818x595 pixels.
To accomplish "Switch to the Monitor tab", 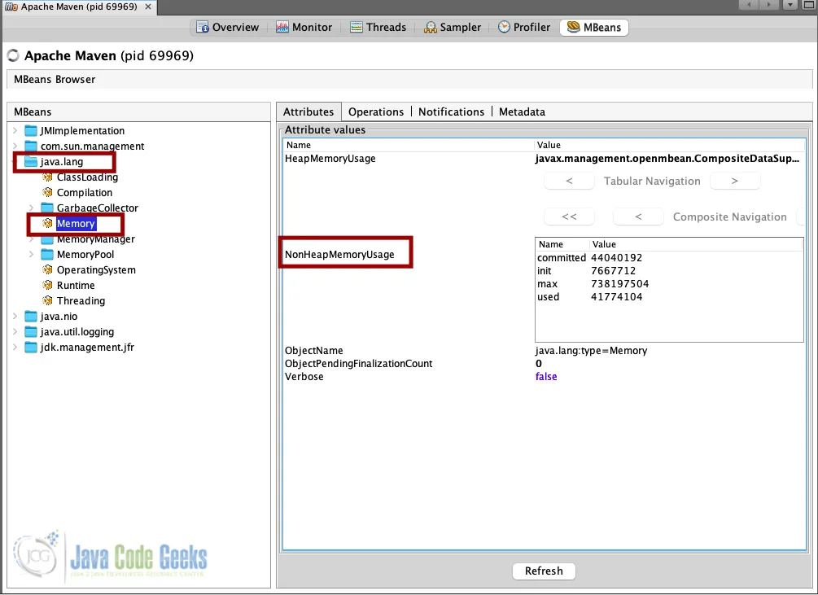I will click(x=304, y=27).
